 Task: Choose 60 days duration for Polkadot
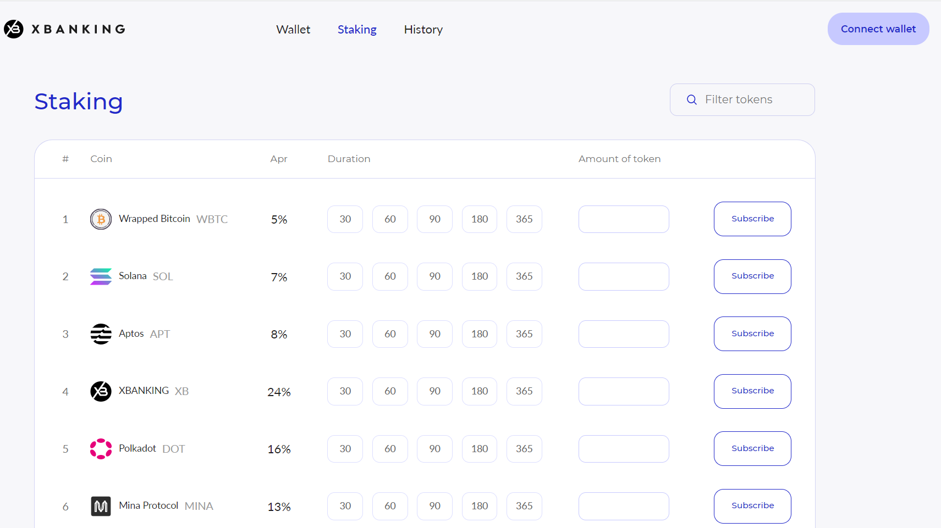click(390, 449)
